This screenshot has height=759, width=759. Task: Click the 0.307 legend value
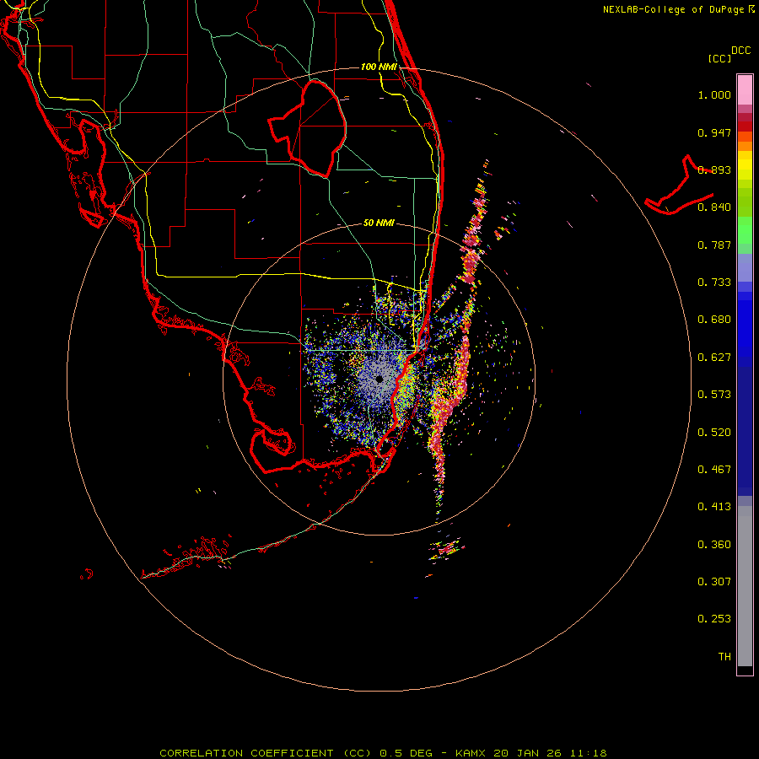714,582
